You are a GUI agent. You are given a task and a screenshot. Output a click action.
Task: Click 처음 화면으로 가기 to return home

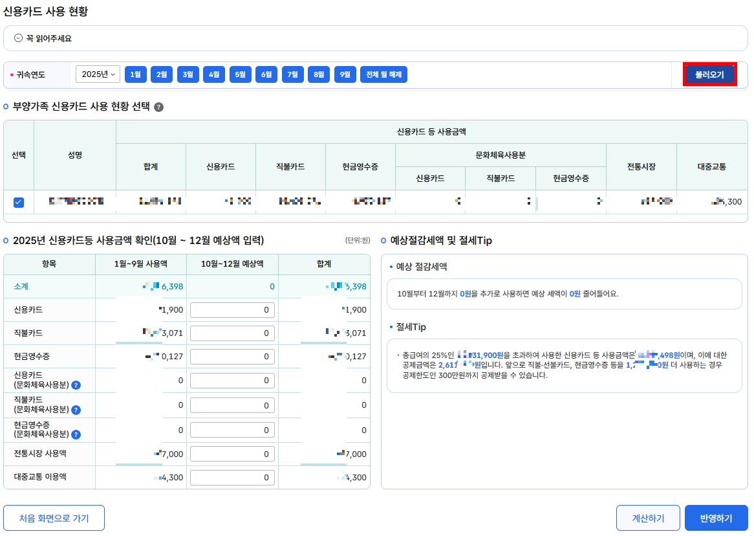coord(54,517)
